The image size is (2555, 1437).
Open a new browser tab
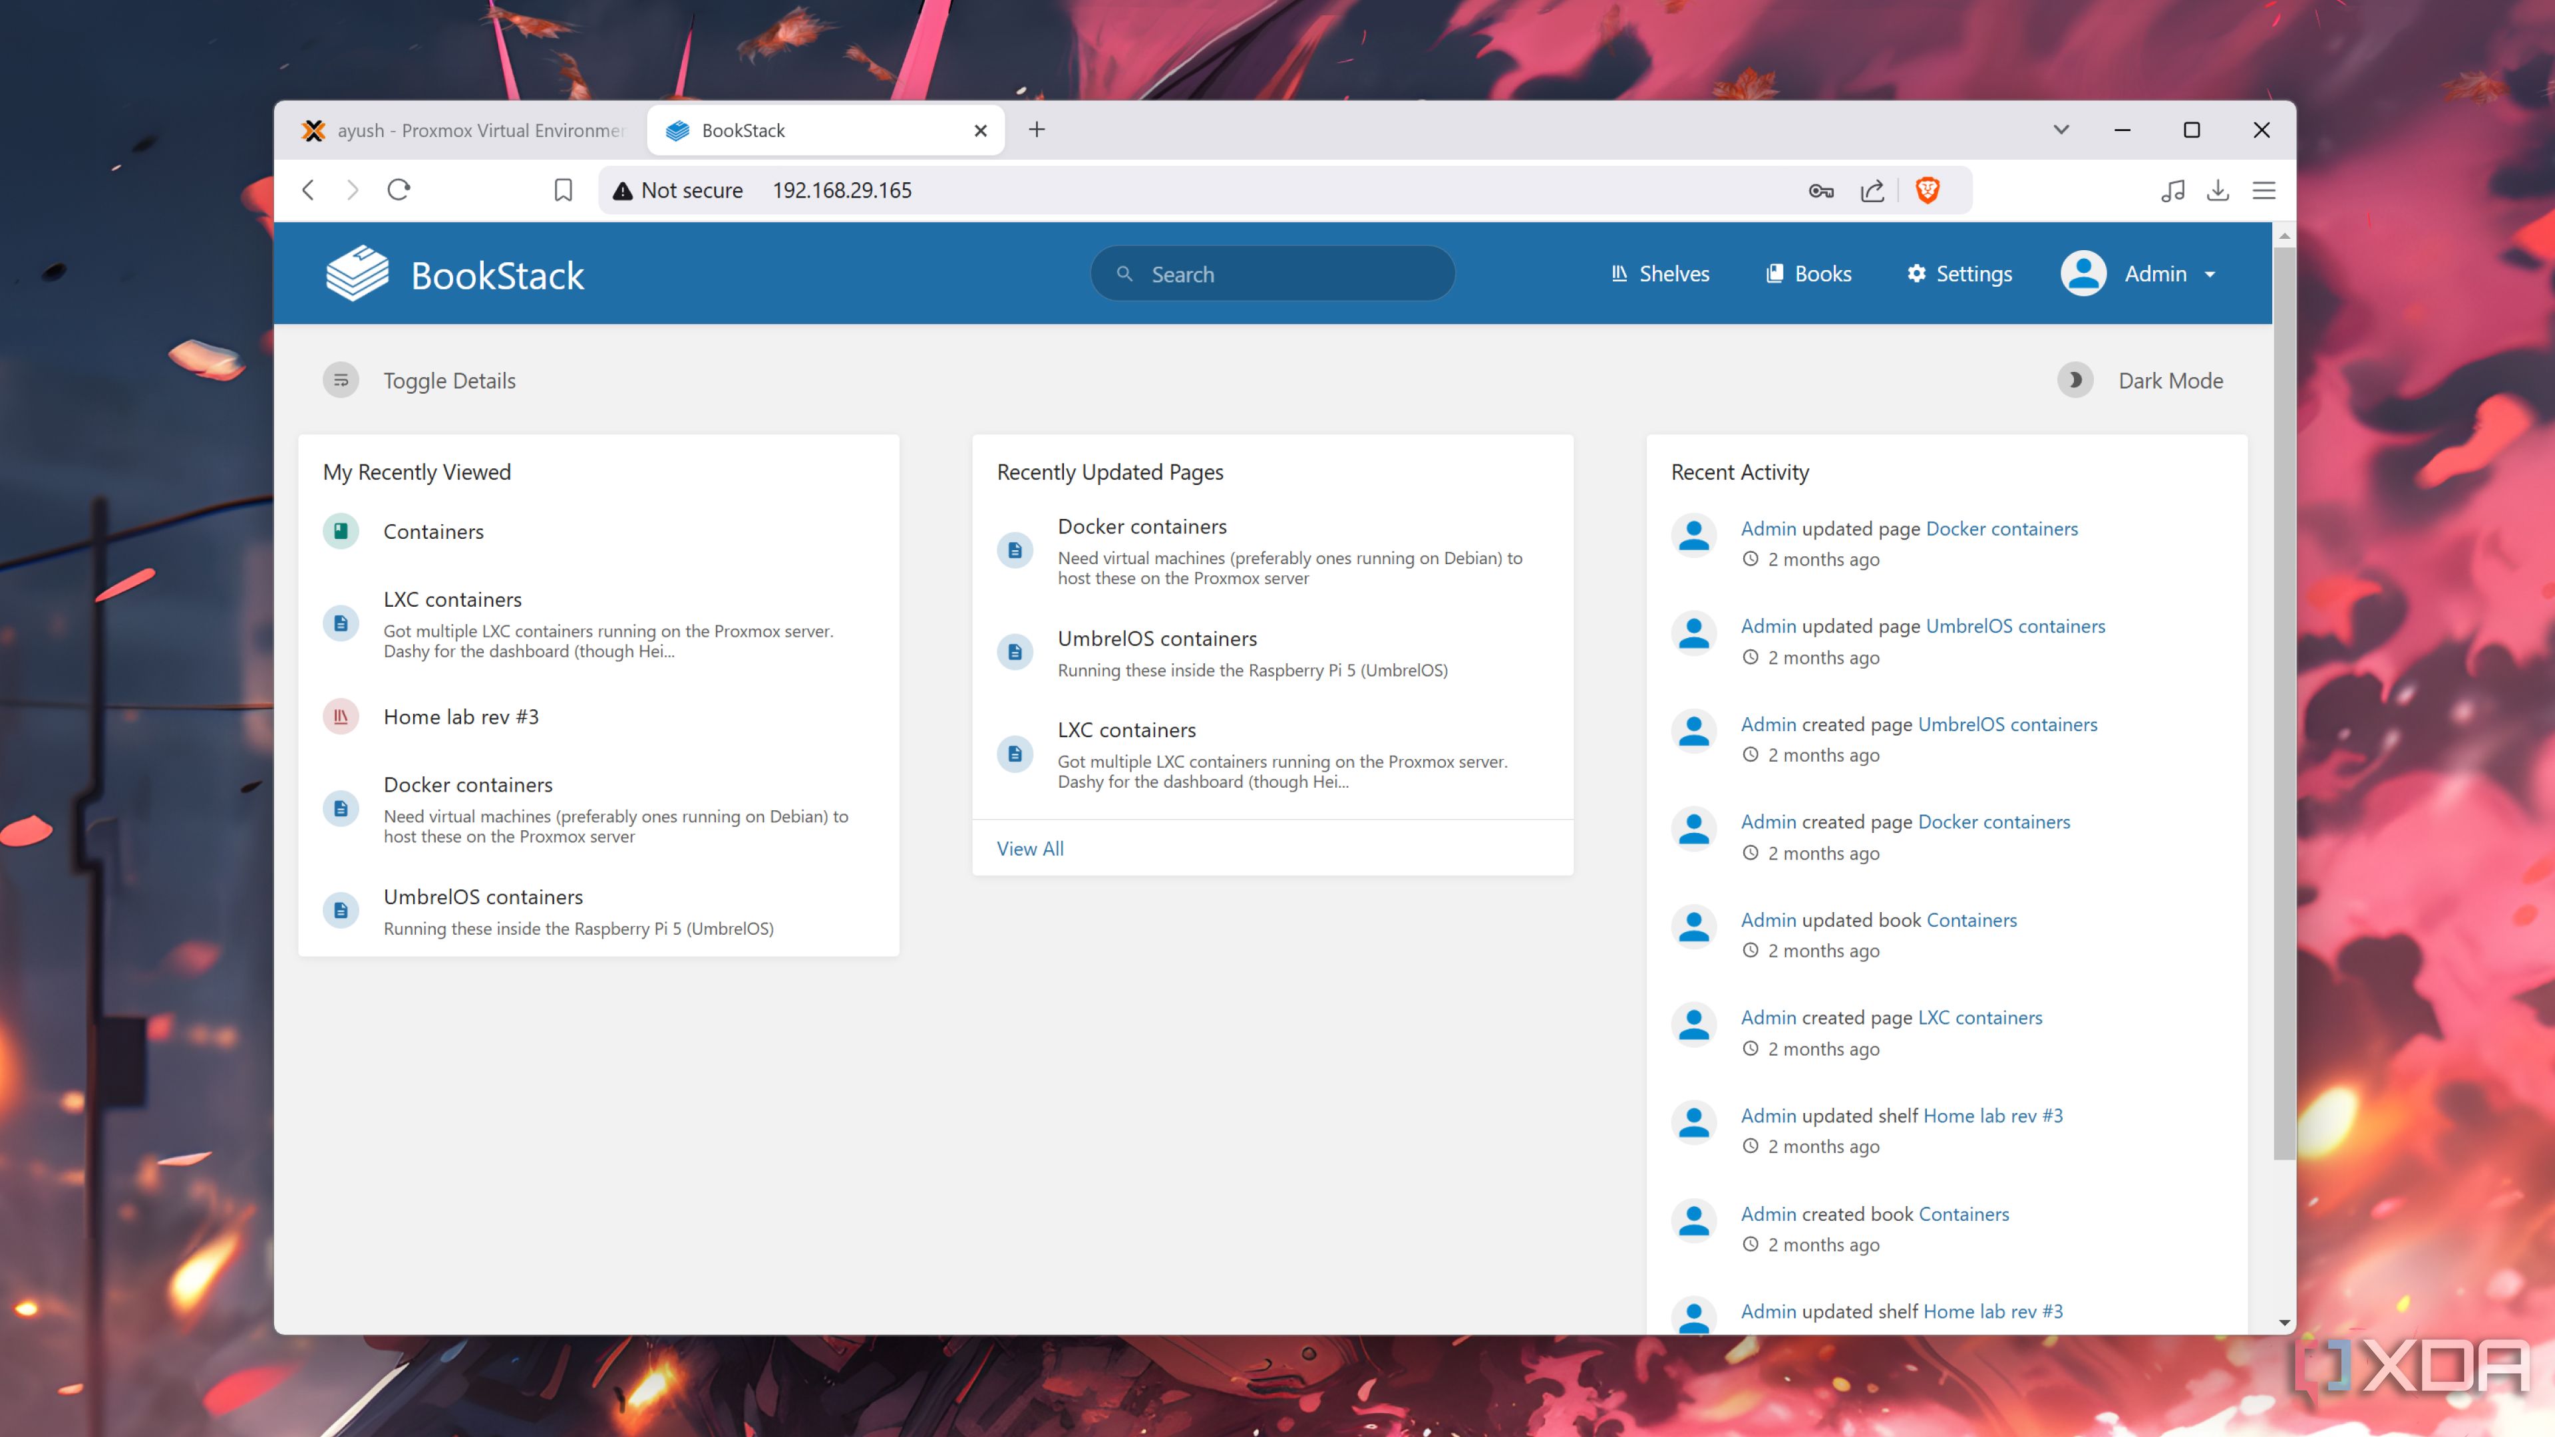pyautogui.click(x=1037, y=130)
